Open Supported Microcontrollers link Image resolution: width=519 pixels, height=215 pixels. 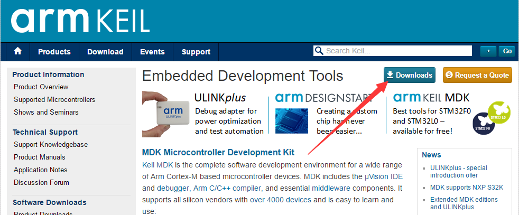coord(54,99)
